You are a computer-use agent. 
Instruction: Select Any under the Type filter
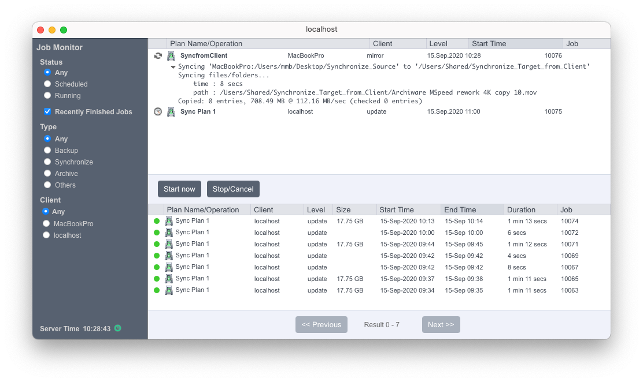coord(47,139)
